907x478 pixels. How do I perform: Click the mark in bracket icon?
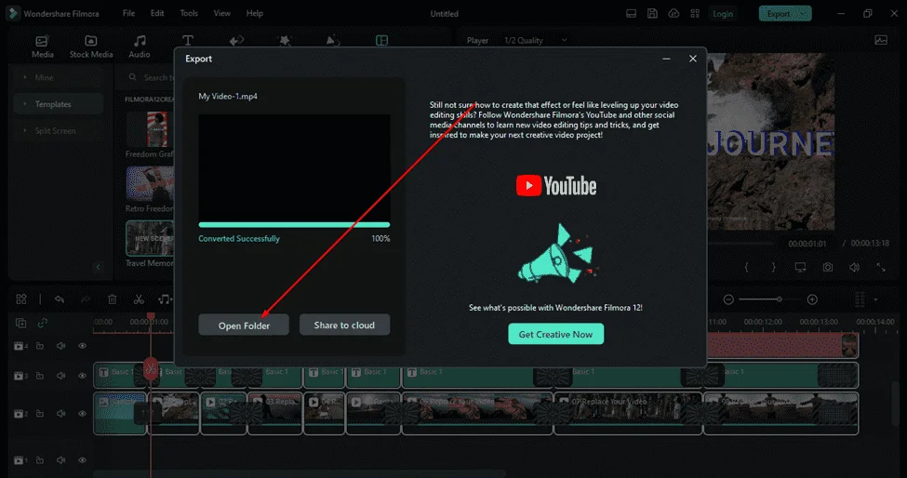pyautogui.click(x=746, y=267)
